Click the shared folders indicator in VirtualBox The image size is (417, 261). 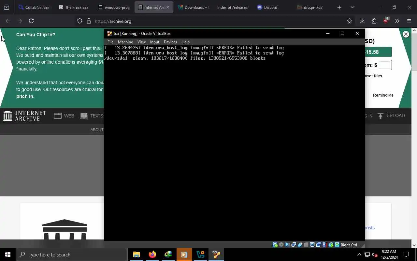point(306,245)
